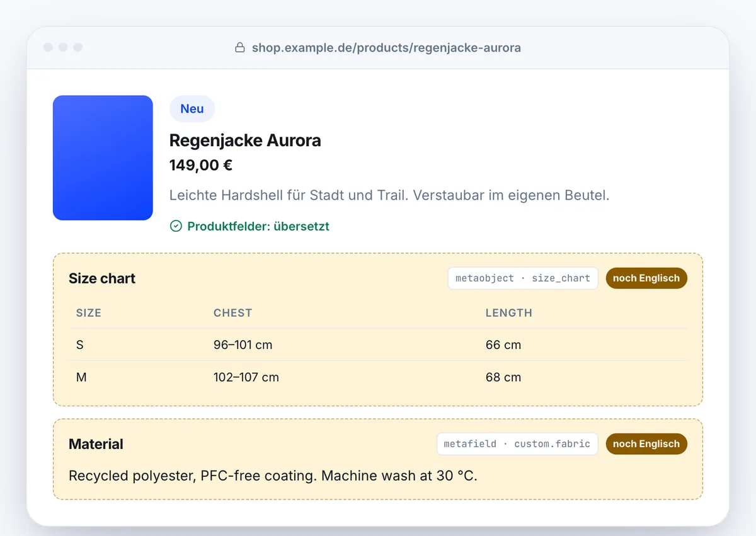
Task: Select the "Regenjacke Aurora" product title
Action: (x=245, y=140)
